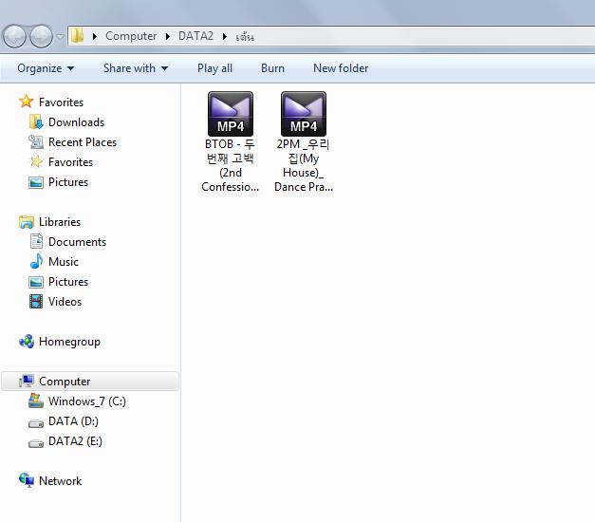595x522 pixels.
Task: Click the Music note icon
Action: (x=36, y=262)
